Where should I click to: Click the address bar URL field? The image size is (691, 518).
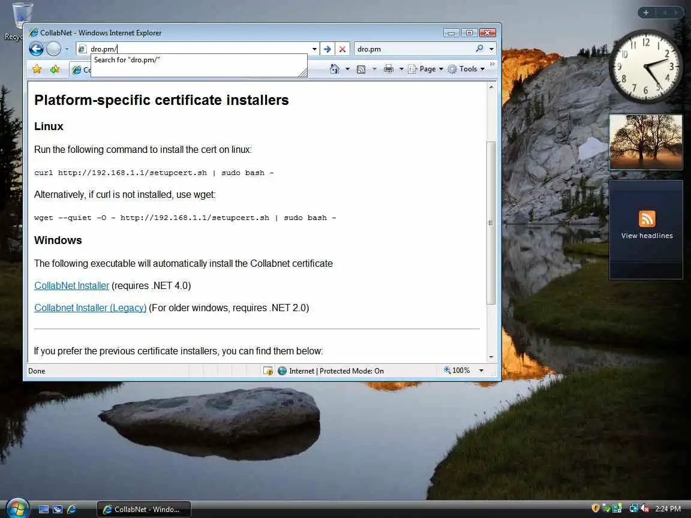point(199,49)
